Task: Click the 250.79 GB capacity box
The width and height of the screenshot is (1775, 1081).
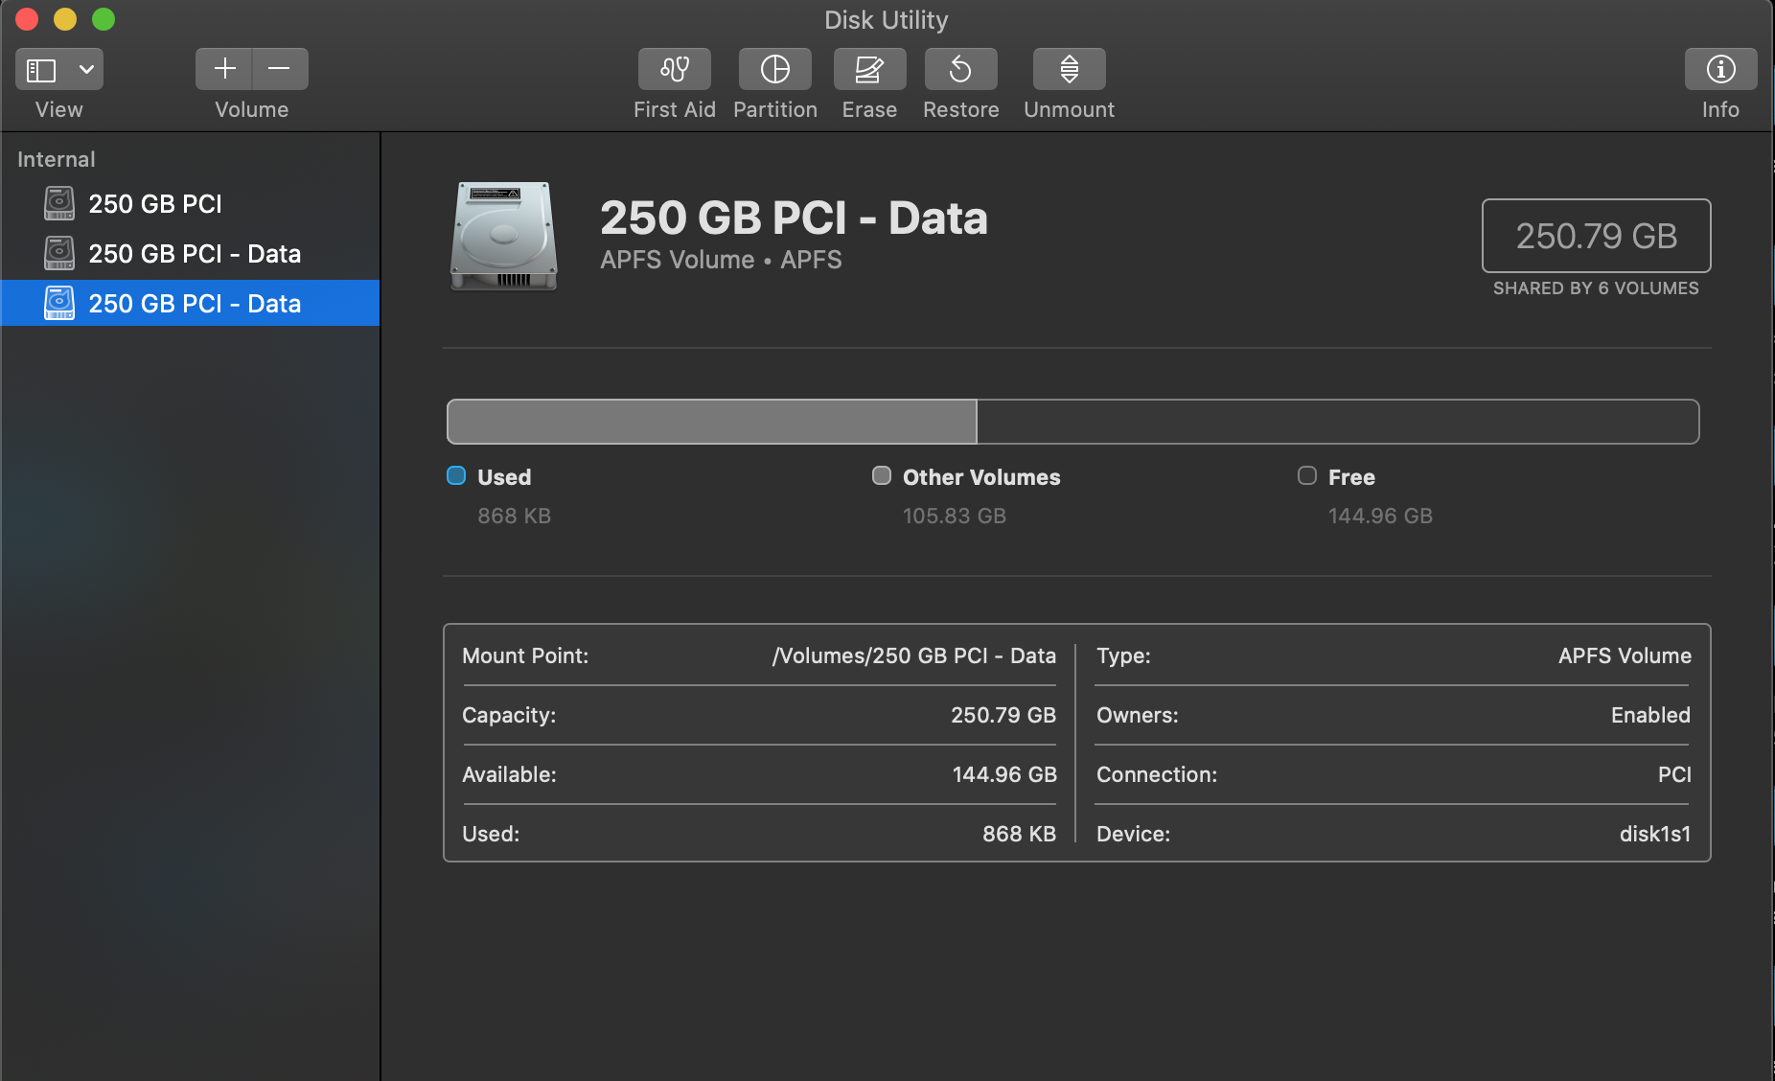Action: (1596, 236)
